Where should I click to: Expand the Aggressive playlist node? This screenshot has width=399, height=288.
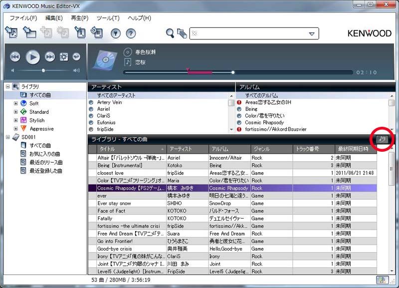coord(16,129)
